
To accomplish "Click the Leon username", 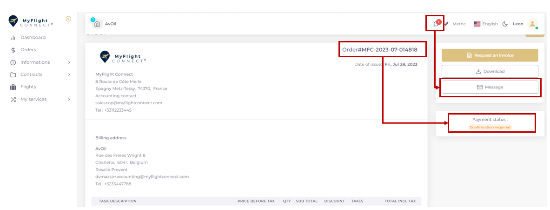I will click(x=518, y=24).
